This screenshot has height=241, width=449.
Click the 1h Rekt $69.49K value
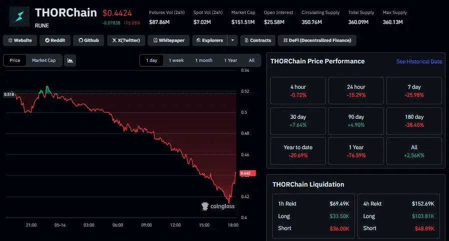coord(339,204)
